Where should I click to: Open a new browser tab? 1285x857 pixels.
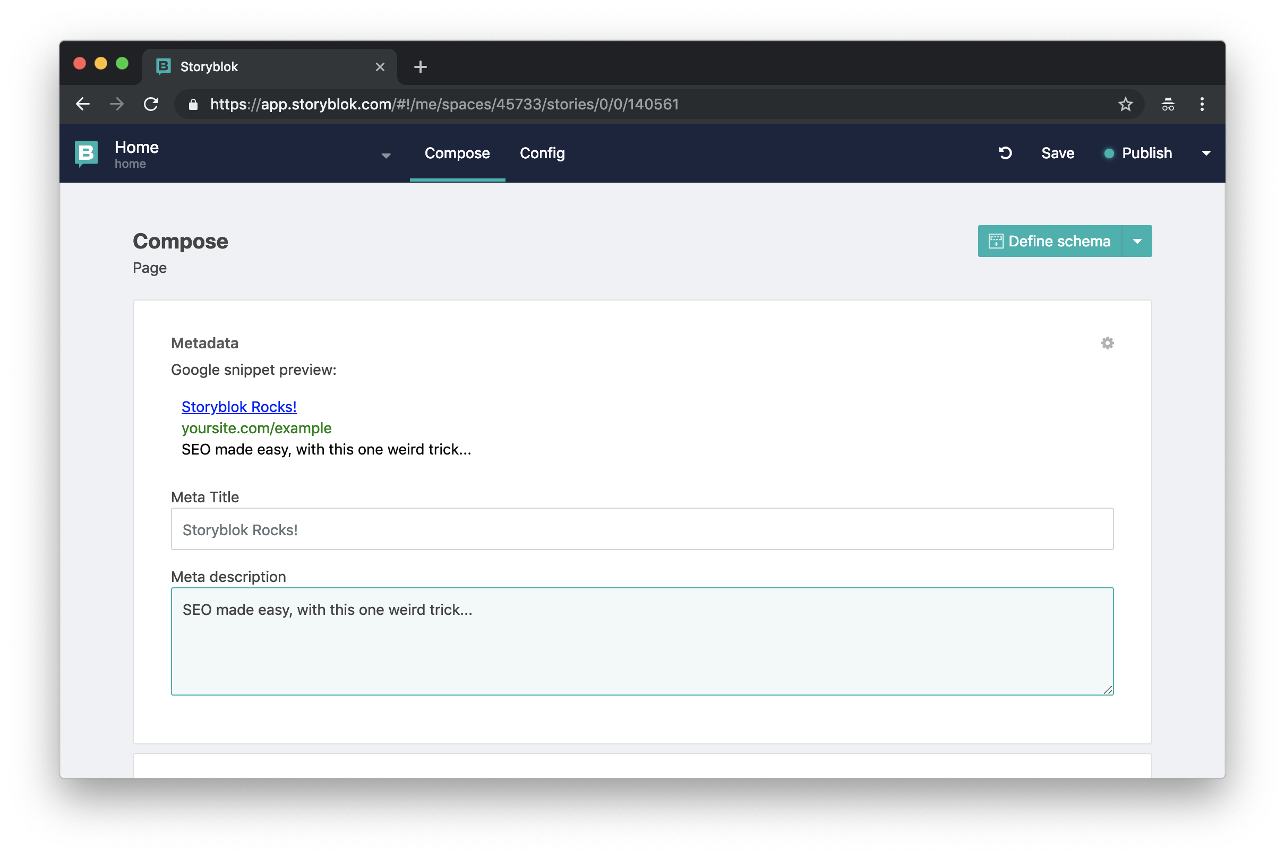[420, 67]
